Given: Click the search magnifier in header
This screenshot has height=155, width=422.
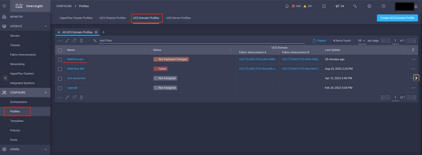Looking at the screenshot, I should coord(355,6).
